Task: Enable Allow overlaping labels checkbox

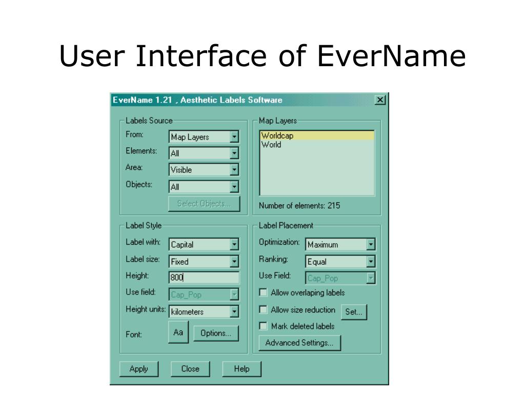Action: pos(264,292)
